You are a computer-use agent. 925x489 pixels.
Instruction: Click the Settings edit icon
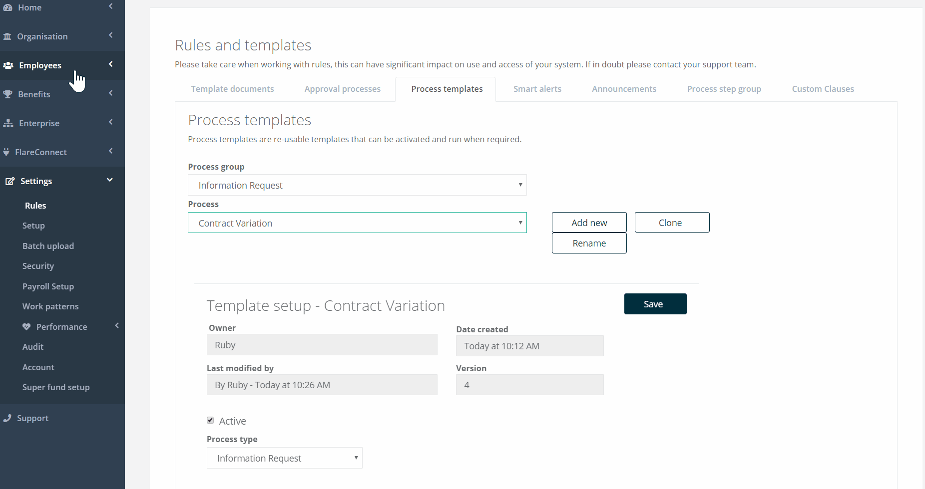click(9, 181)
